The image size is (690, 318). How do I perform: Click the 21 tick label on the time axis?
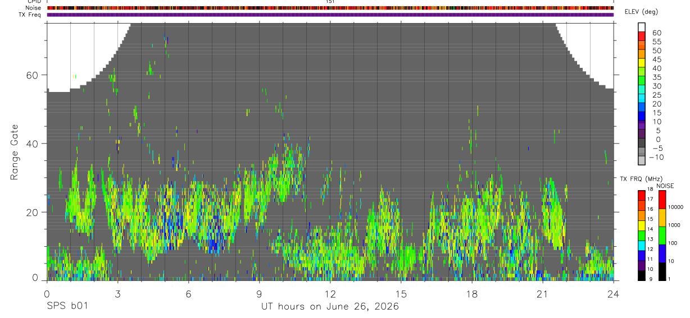(x=543, y=293)
